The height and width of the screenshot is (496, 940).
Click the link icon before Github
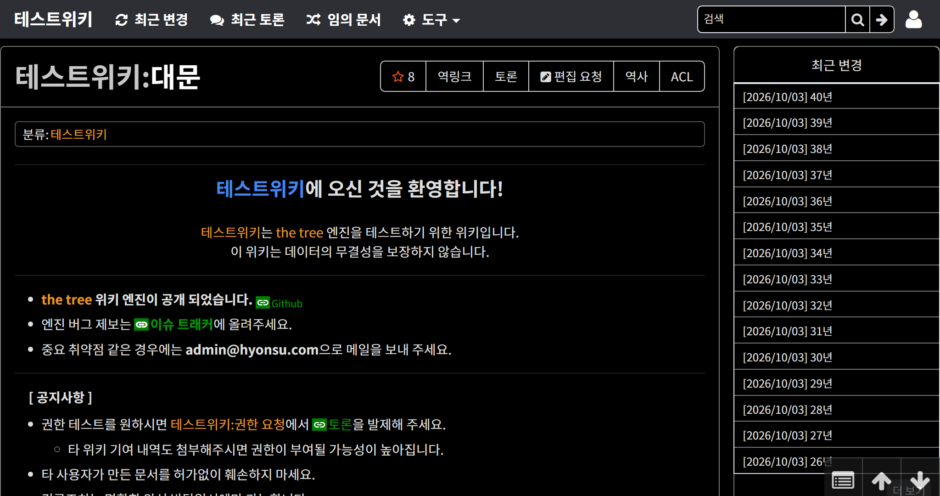[x=263, y=303]
